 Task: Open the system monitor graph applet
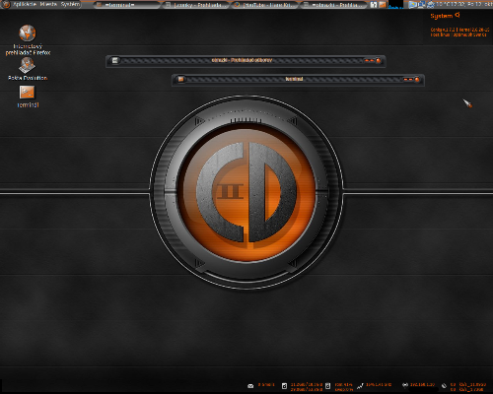click(395, 5)
